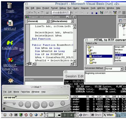
Task: Switch code window to Full Module View
Action: (30, 64)
